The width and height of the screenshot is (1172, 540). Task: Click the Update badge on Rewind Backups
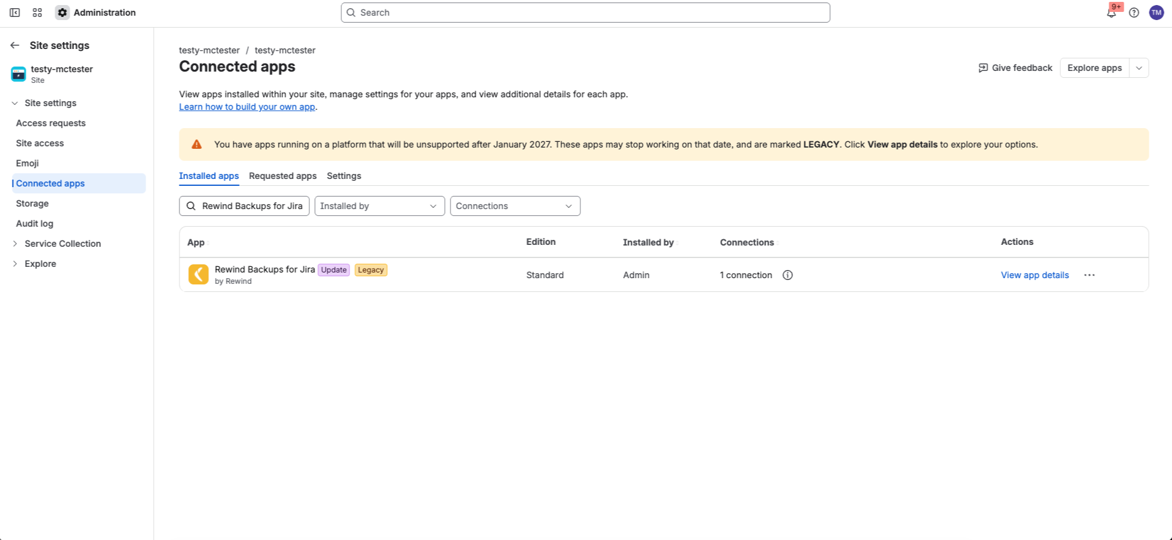tap(334, 270)
